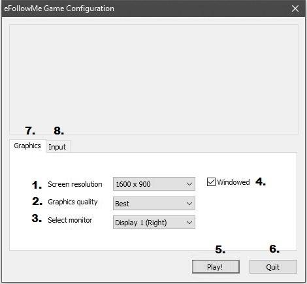Click the chevron arrow of the resolution combo box
This screenshot has width=307, height=284.
pos(189,184)
